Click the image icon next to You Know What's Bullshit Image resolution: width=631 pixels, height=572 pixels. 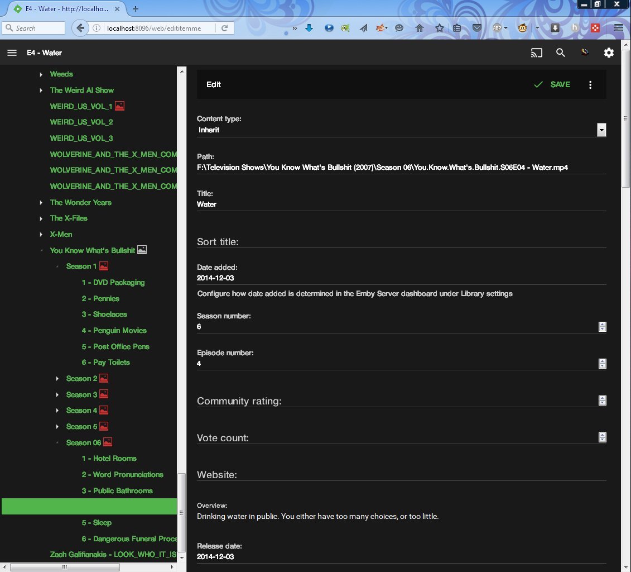point(142,250)
